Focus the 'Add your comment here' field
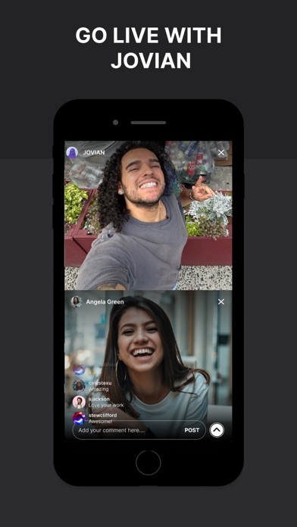 (x=139, y=430)
